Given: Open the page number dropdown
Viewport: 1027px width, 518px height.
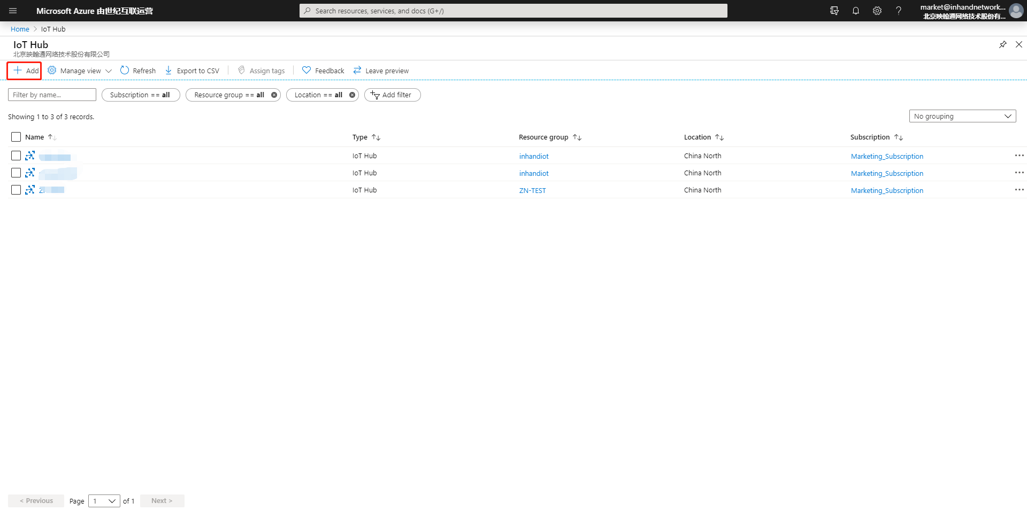Looking at the screenshot, I should click(x=104, y=501).
